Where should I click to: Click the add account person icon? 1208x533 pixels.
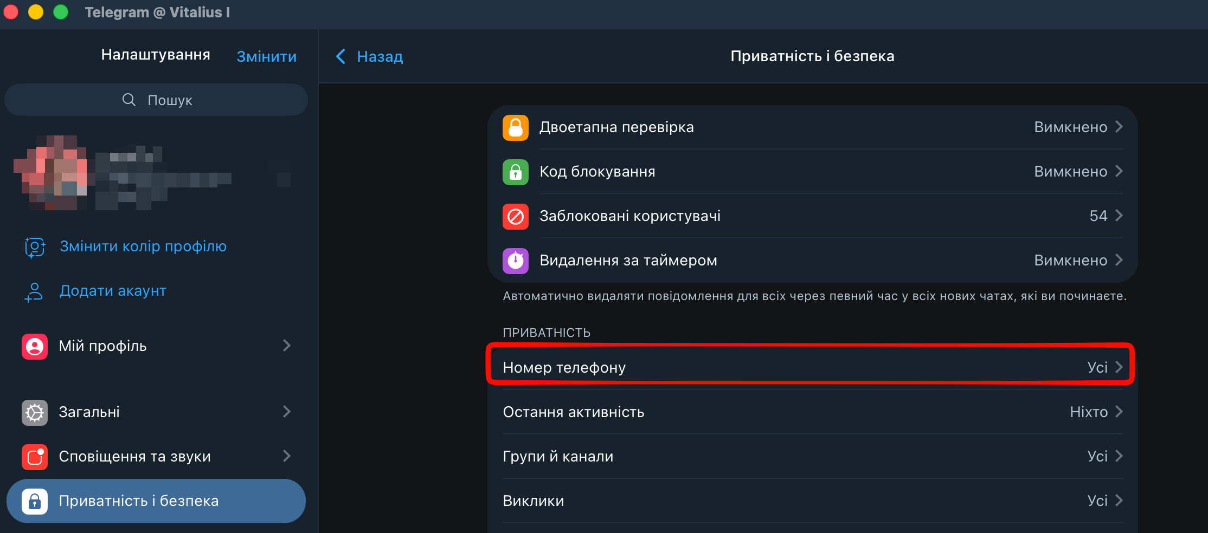pyautogui.click(x=34, y=291)
